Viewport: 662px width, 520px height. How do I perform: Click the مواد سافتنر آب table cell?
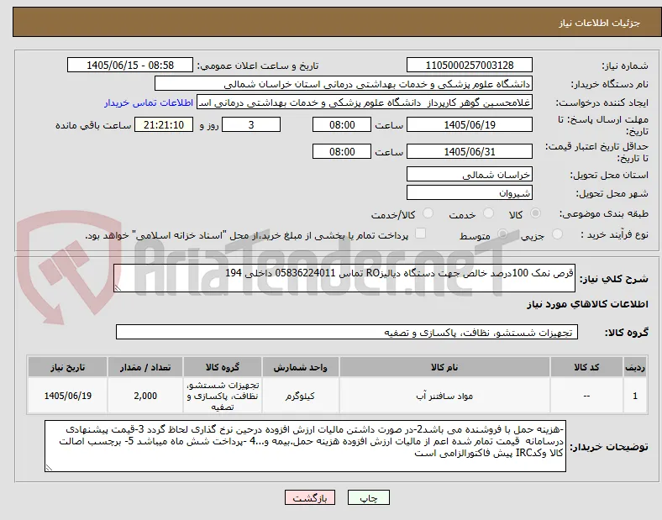(444, 396)
